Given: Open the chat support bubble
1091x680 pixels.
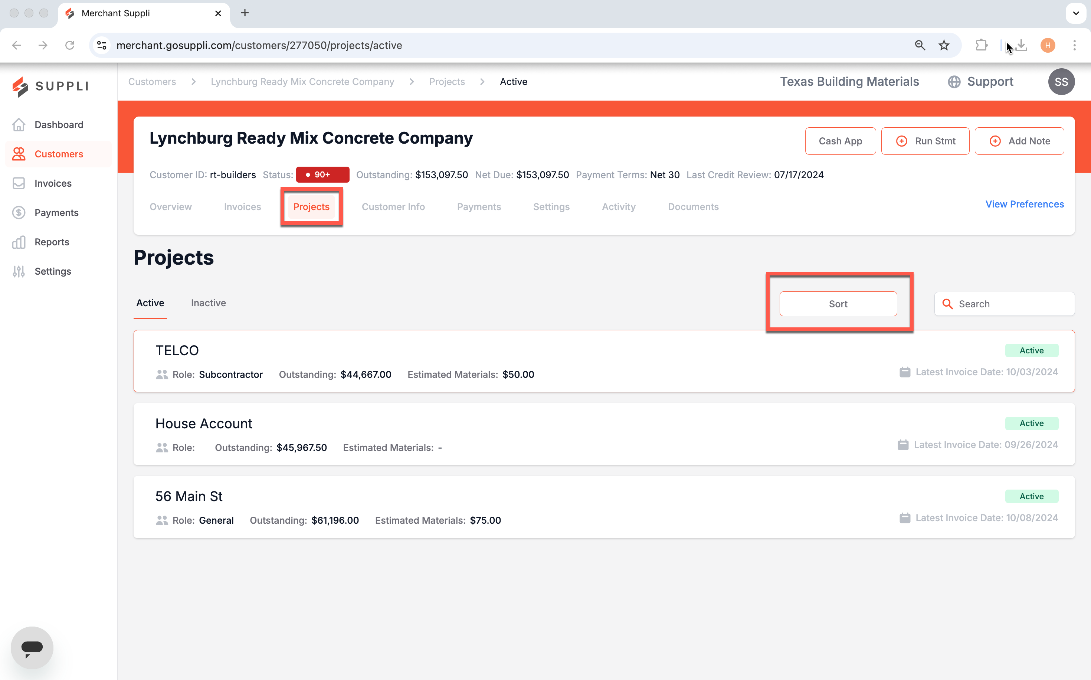Looking at the screenshot, I should pyautogui.click(x=32, y=648).
